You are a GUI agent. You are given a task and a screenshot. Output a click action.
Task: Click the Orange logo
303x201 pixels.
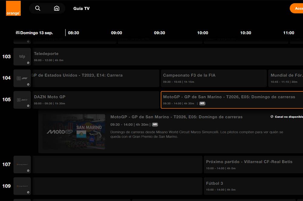point(13,8)
